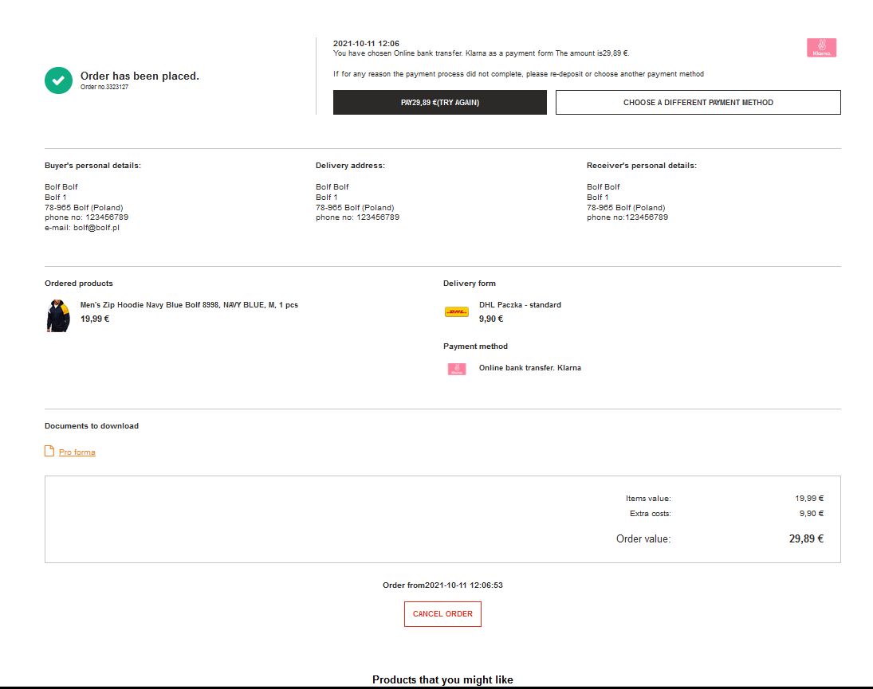The image size is (873, 689).
Task: Click the green order-placed checkmark icon
Action: (58, 80)
